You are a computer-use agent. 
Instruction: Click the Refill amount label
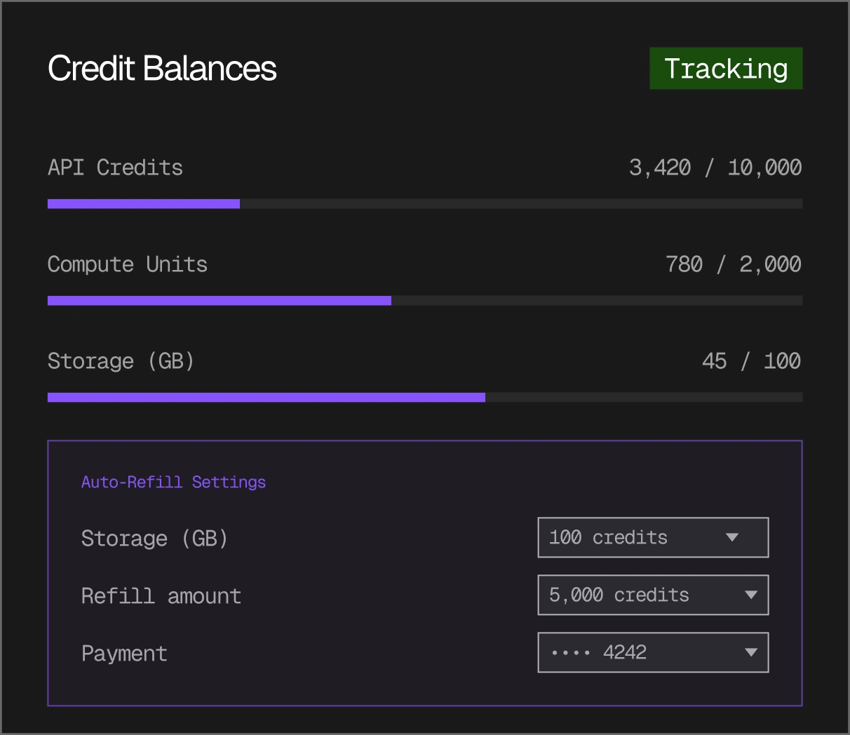[x=161, y=596]
